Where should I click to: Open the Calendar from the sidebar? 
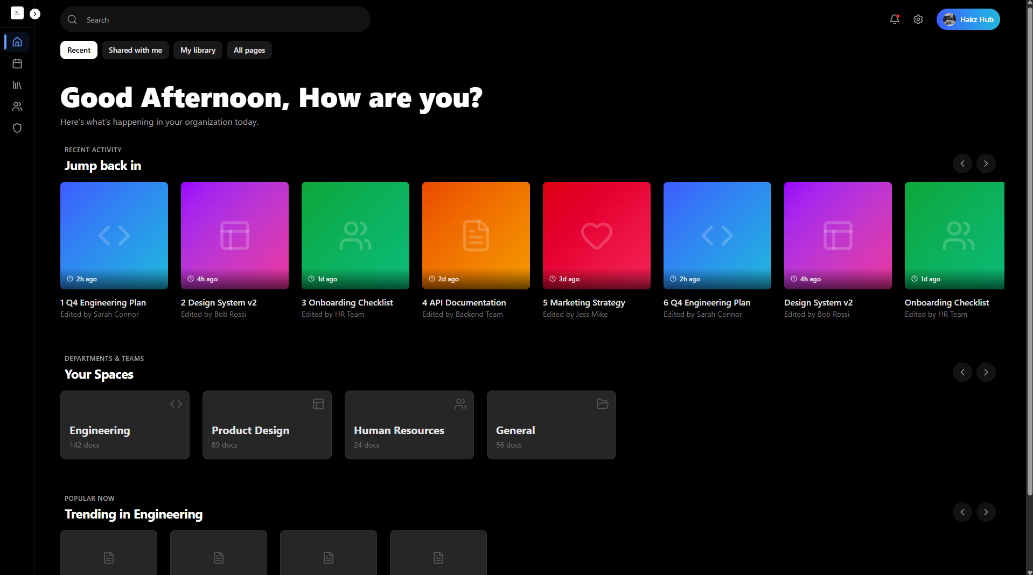(x=17, y=63)
